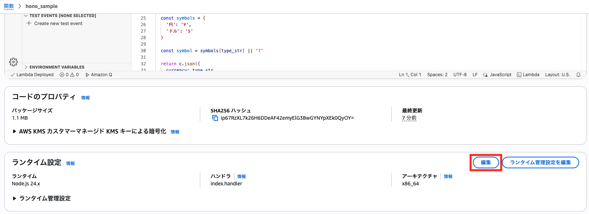Click the notification bell in status bar

pyautogui.click(x=578, y=75)
